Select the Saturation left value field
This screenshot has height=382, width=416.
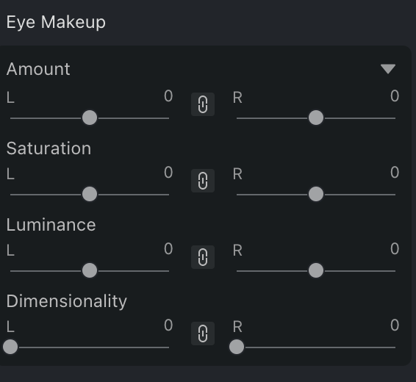click(x=168, y=173)
